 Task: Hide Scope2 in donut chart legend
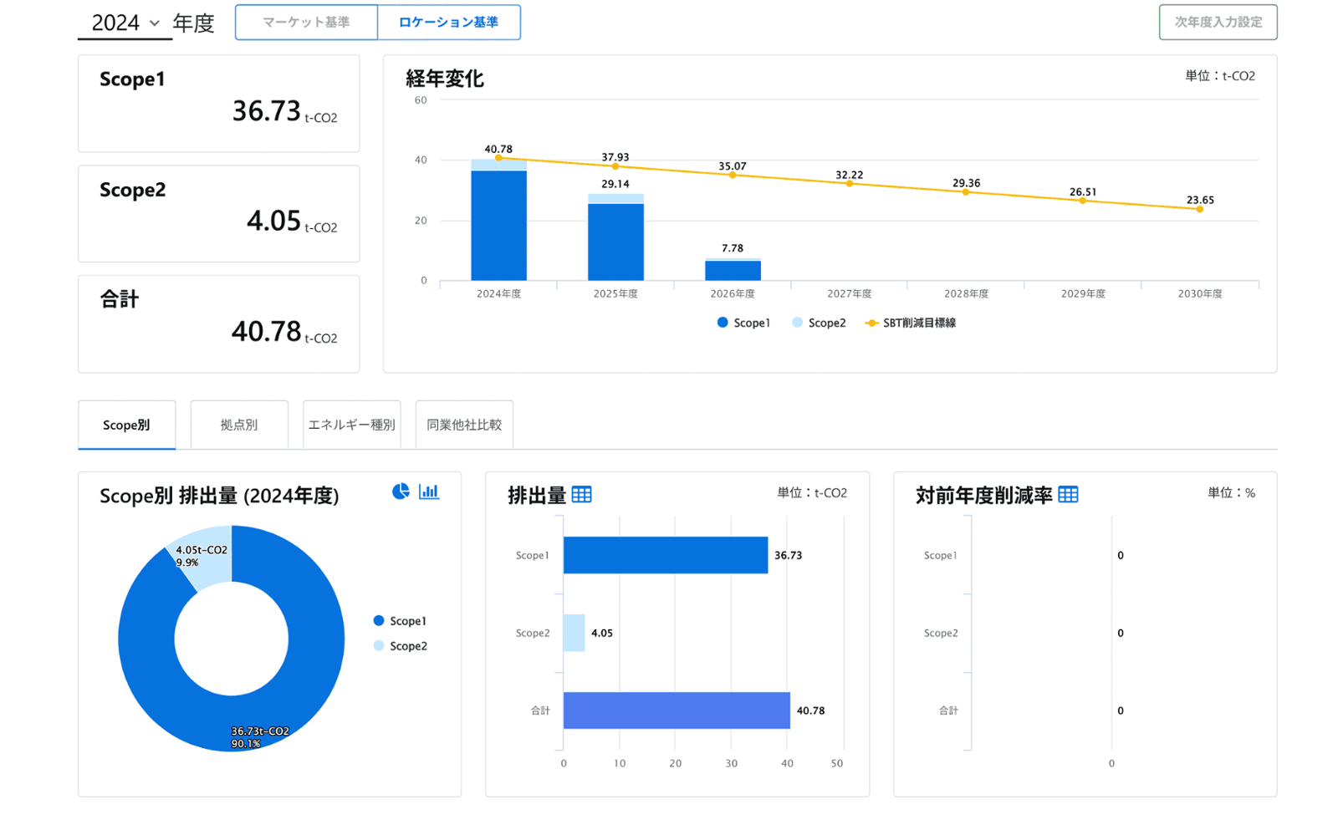click(400, 646)
